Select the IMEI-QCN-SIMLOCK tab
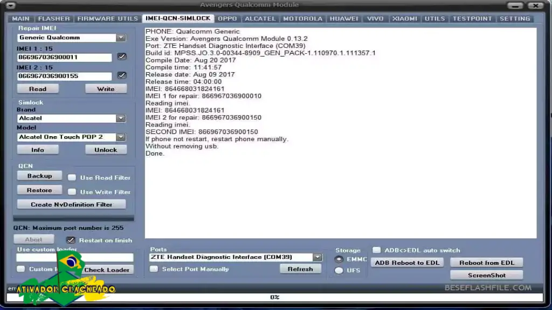 point(178,18)
